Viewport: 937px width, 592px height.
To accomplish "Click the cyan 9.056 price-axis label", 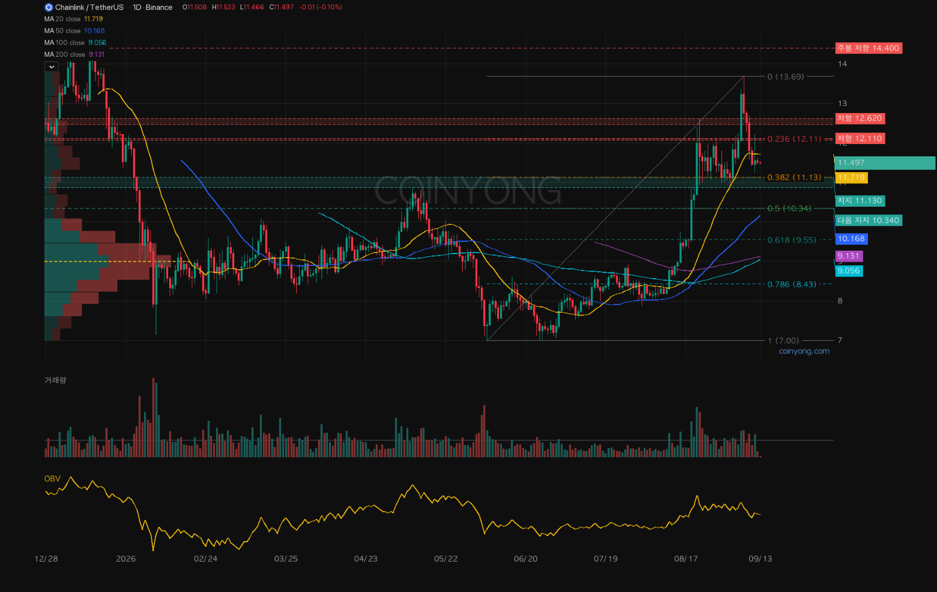I will [x=849, y=271].
